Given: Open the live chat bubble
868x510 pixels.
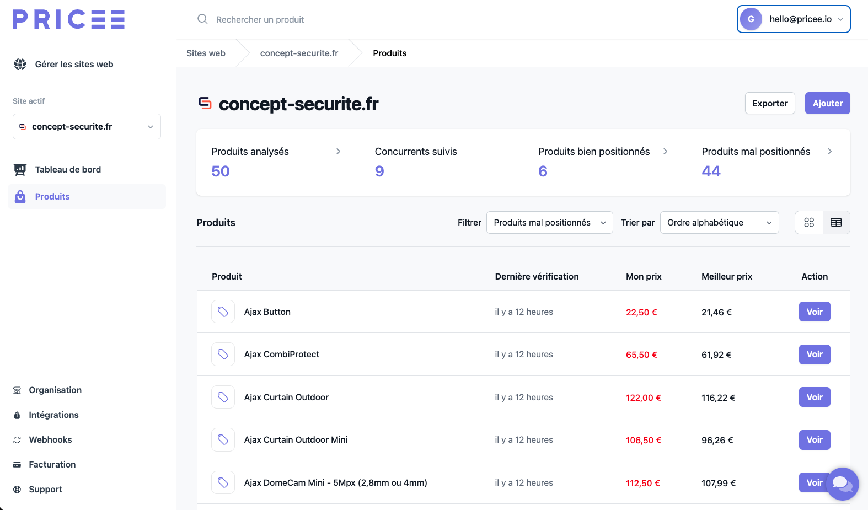Looking at the screenshot, I should point(843,484).
